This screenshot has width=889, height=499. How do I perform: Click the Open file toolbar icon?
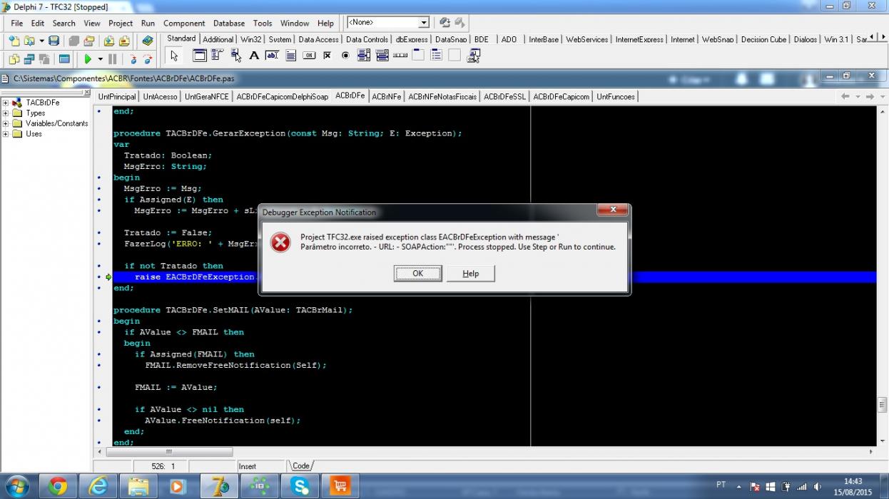coord(30,41)
